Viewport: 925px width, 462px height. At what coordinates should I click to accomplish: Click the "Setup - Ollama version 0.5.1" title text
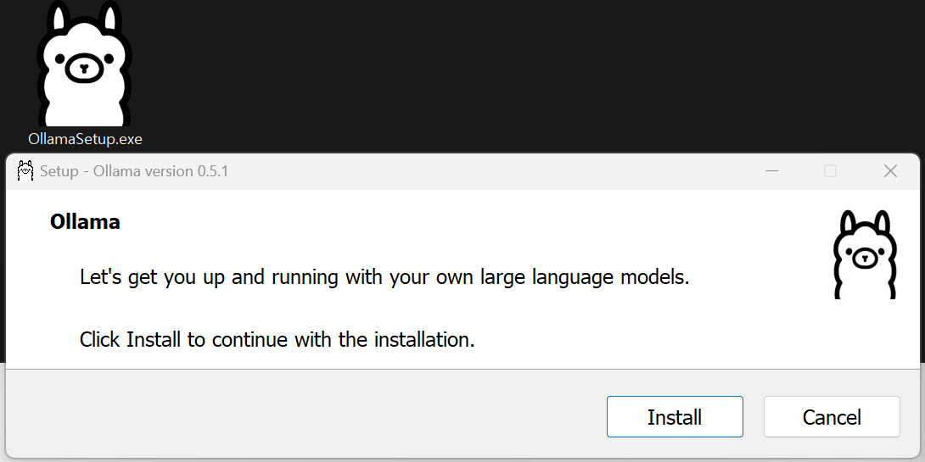click(133, 171)
